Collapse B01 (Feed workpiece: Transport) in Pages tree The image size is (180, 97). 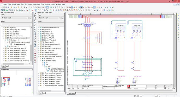(x=4, y=38)
